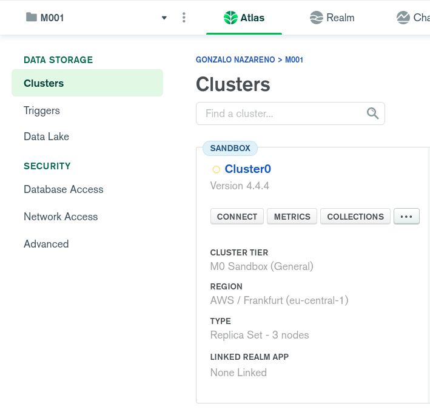Focus the Find a cluster search field
This screenshot has width=430, height=412.
(x=290, y=113)
